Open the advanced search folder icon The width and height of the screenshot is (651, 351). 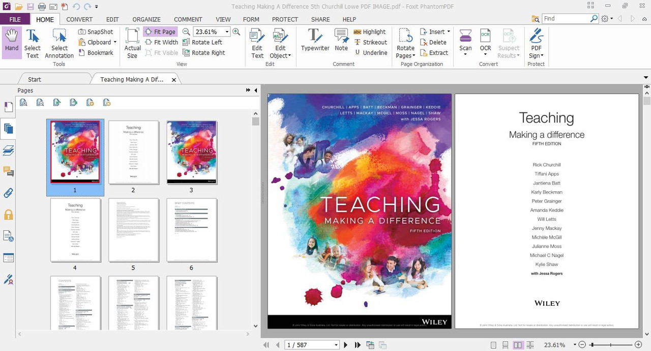point(536,19)
